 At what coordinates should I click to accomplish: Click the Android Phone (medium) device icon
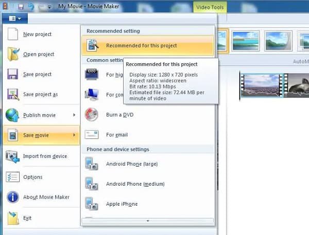click(92, 184)
